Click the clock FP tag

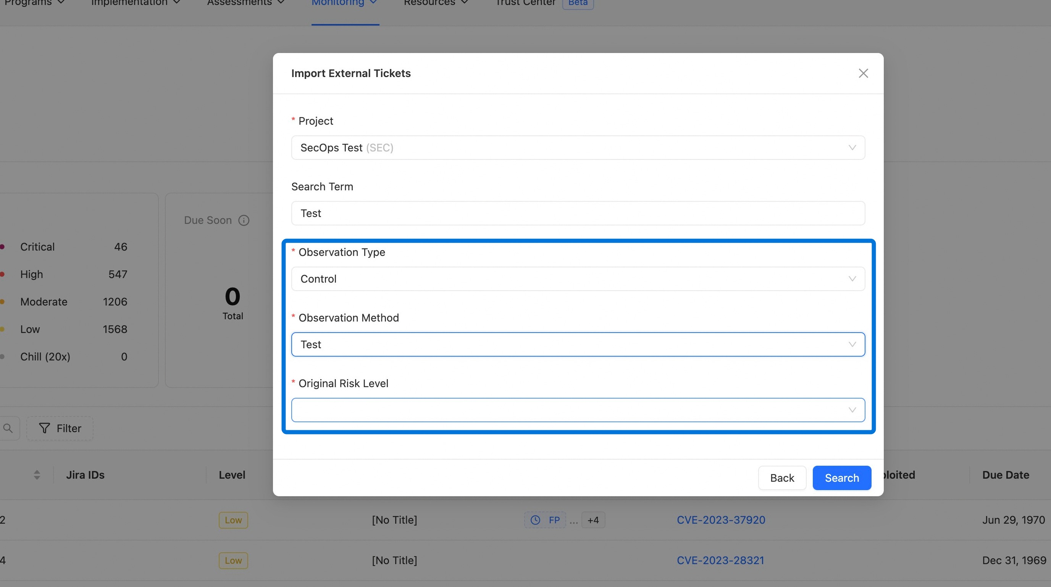coord(545,520)
